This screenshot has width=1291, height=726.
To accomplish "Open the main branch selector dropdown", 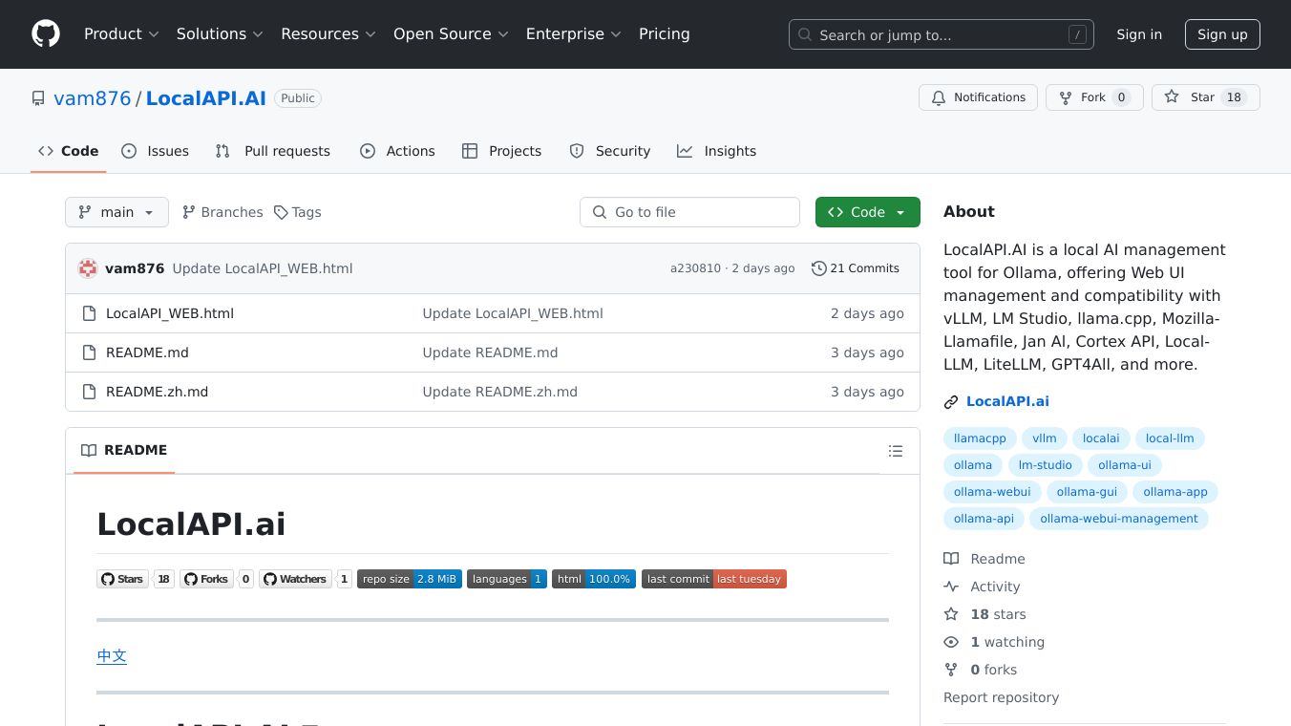I will coord(116,212).
